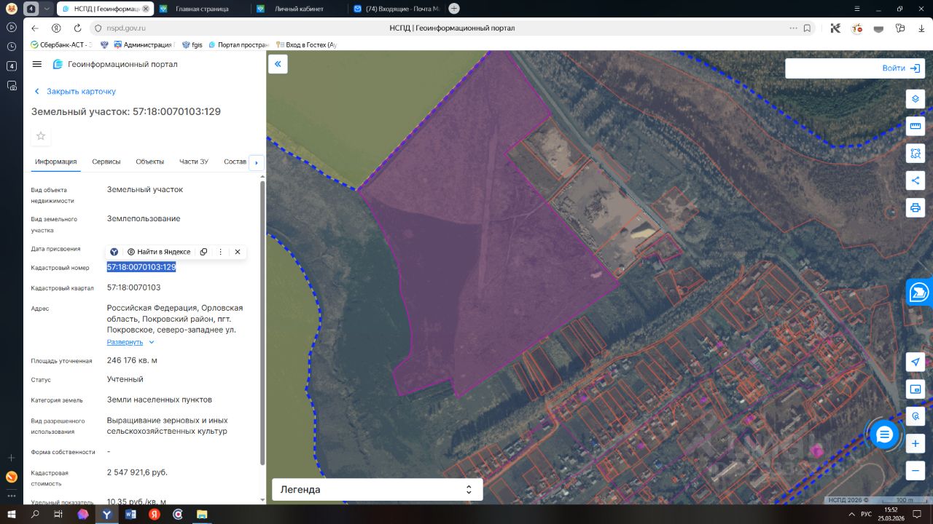Open the blue chat support bubble

[884, 434]
